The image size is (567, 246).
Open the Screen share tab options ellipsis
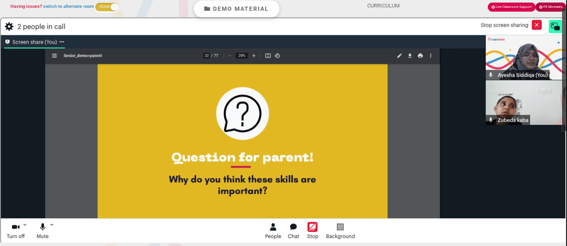click(62, 42)
